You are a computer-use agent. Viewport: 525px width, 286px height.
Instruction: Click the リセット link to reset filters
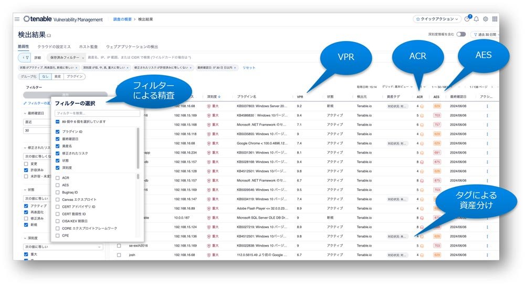249,68
